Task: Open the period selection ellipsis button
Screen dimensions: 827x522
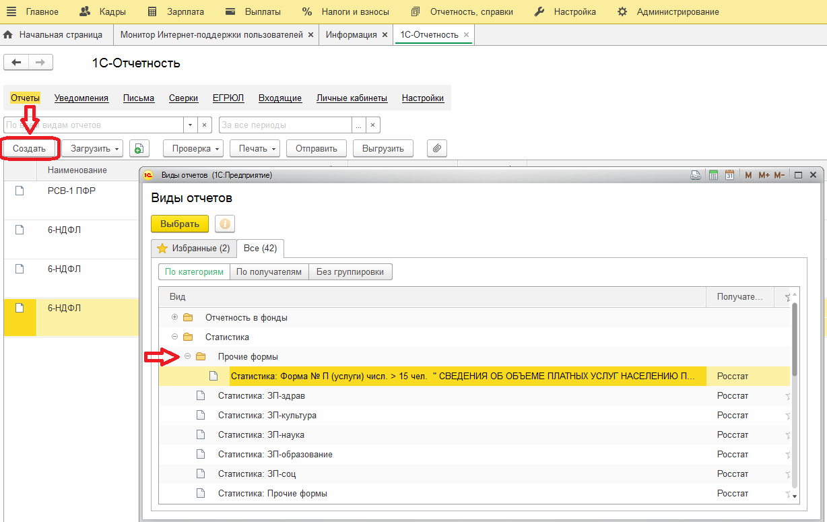Action: point(359,125)
